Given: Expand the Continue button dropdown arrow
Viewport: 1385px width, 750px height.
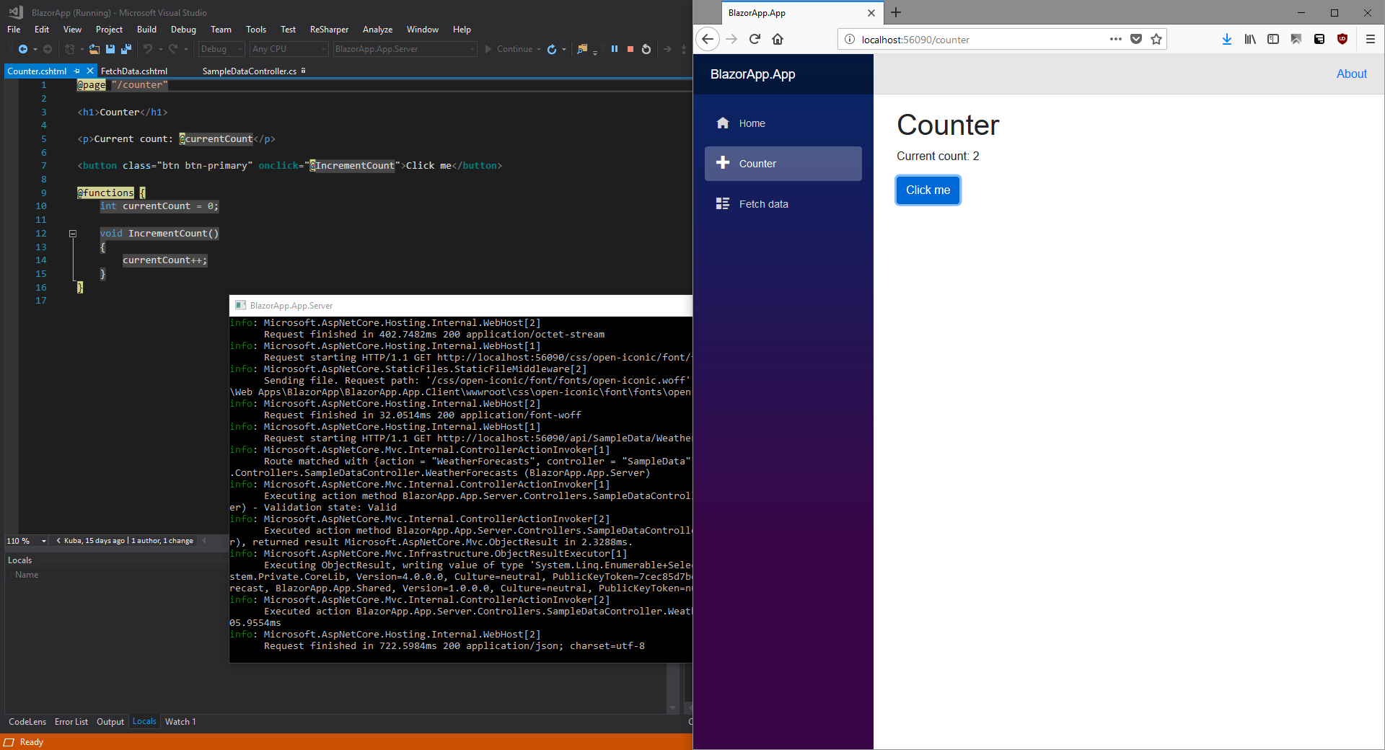Looking at the screenshot, I should point(539,49).
